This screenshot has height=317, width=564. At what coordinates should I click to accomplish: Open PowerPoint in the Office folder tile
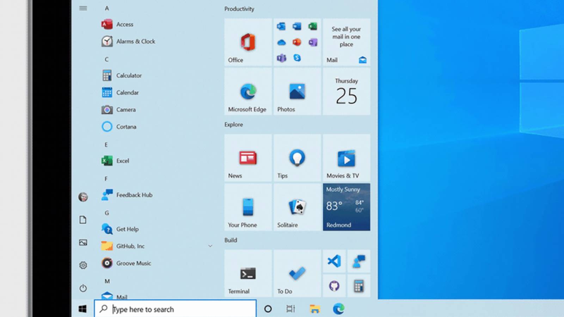click(x=297, y=42)
